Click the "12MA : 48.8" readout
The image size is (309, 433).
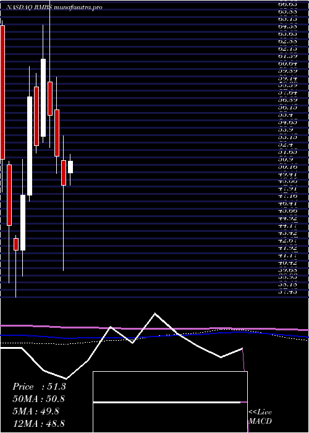[38, 424]
